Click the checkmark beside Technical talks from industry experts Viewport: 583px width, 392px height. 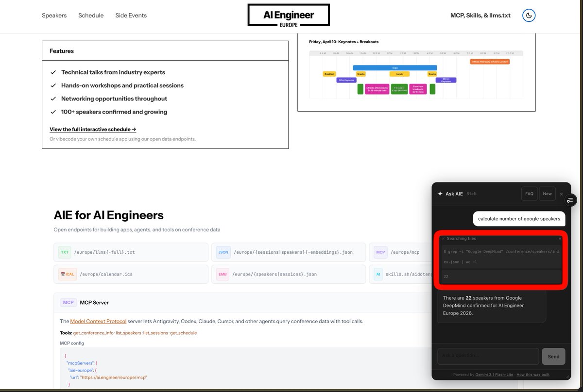53,72
